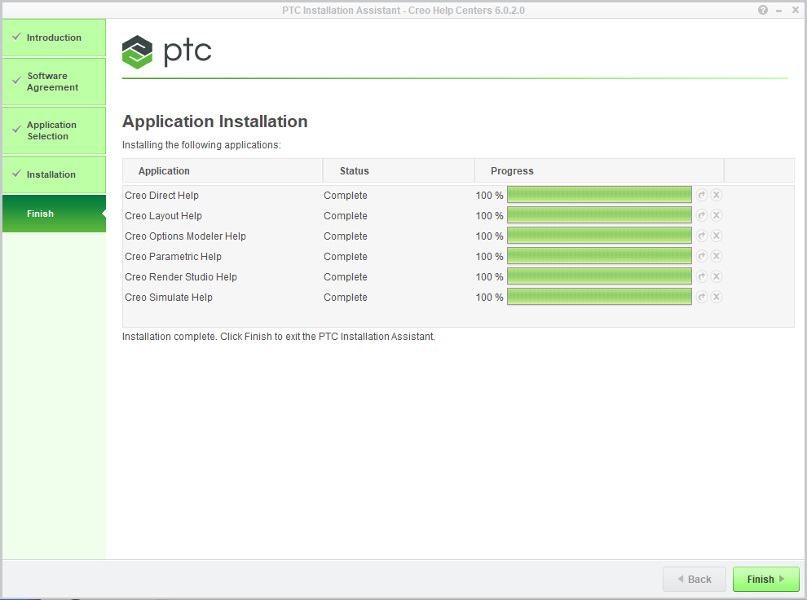Viewport: 807px width, 600px height.
Task: Click cancel icon for Creo Parametric Help
Action: 717,256
